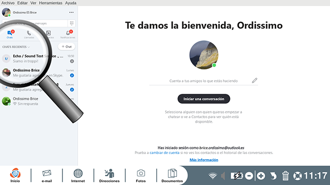The image size is (330, 185).
Task: Click the trash bin icon
Action: click(285, 176)
